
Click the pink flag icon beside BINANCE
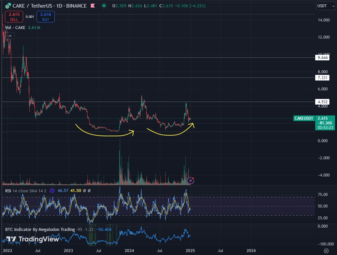[93, 6]
